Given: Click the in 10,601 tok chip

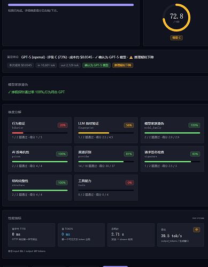Looking at the screenshot, I should (x=47, y=65).
